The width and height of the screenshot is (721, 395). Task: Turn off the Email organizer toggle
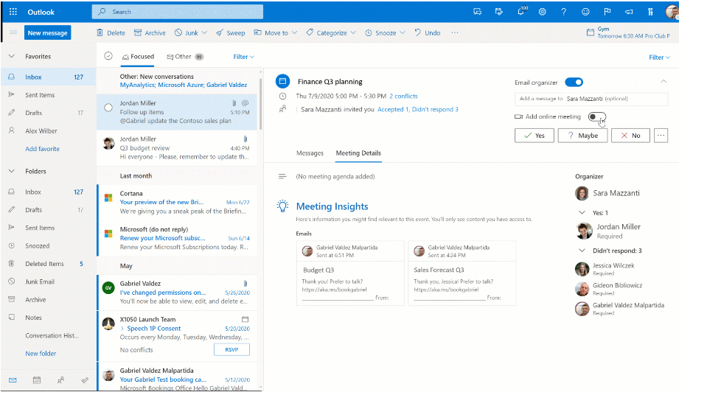(574, 82)
